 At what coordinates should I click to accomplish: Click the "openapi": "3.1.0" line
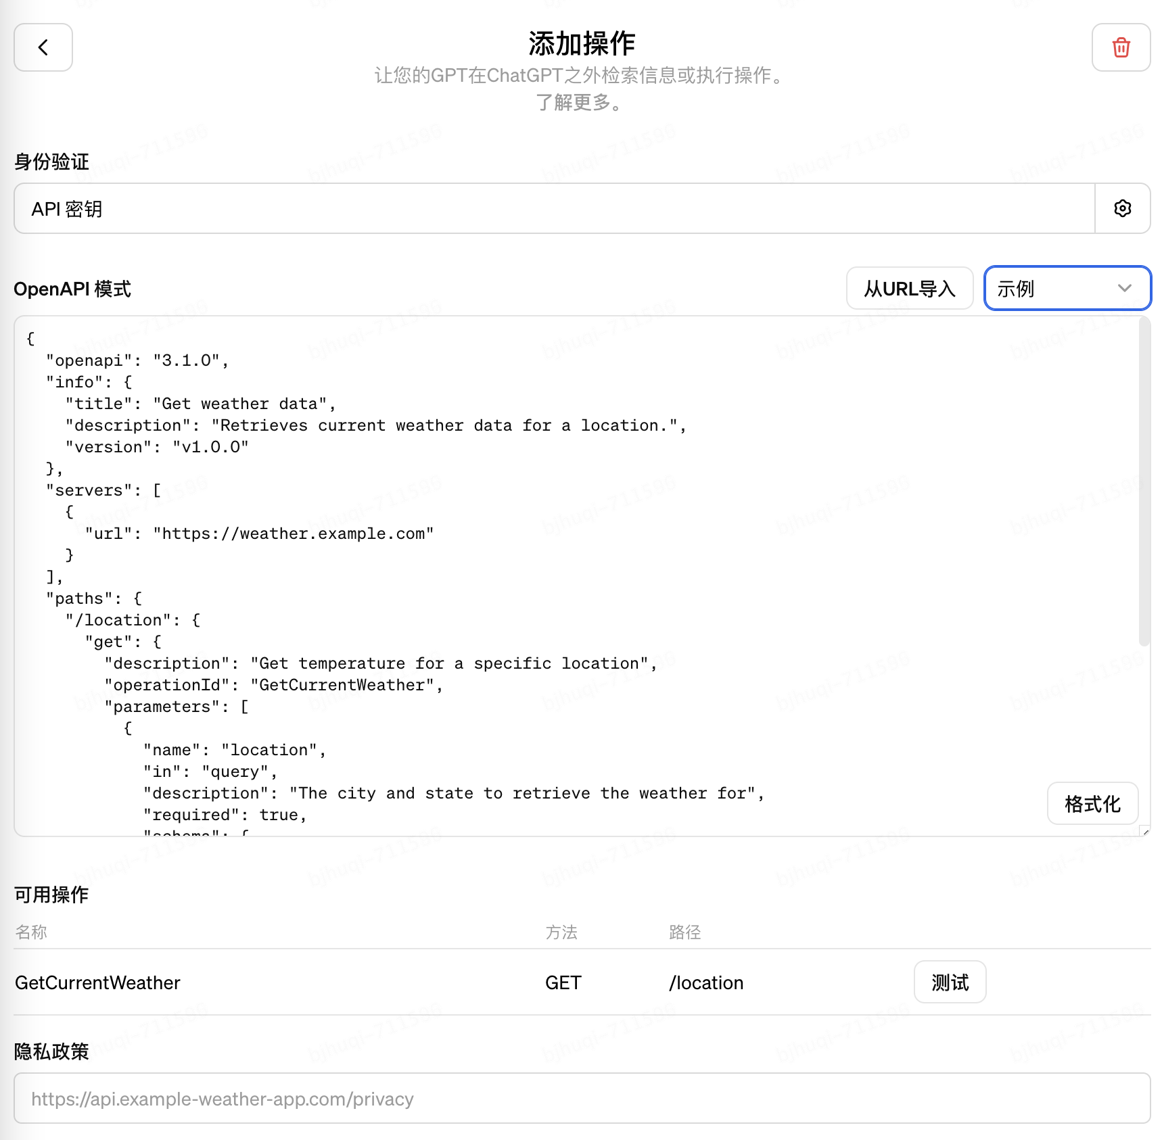(137, 360)
